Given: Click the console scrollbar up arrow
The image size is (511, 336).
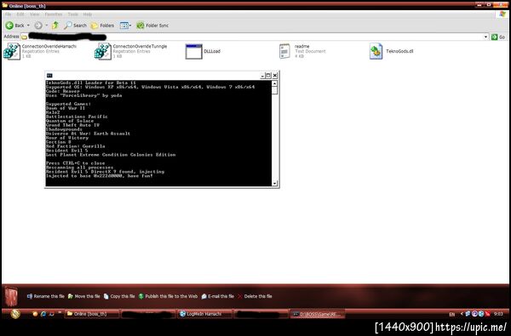Looking at the screenshot, I should 274,83.
